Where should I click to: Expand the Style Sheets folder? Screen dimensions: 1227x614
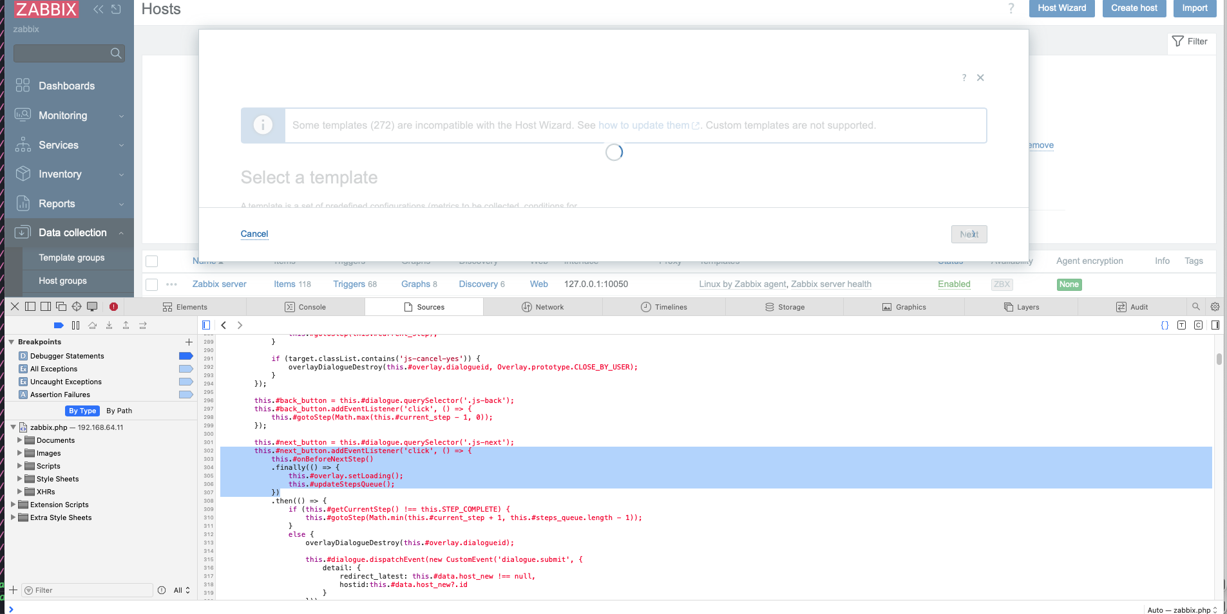[19, 479]
